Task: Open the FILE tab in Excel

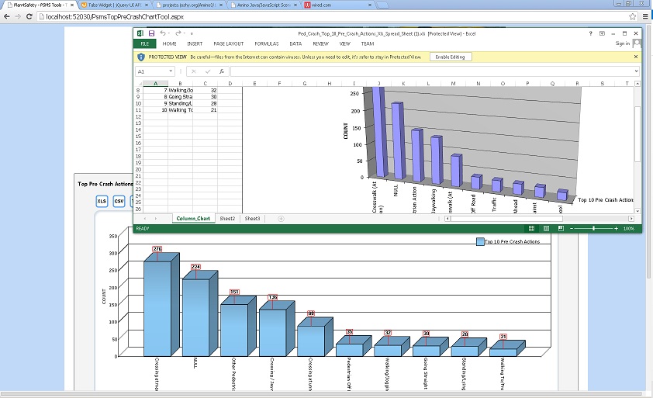Action: [x=144, y=43]
